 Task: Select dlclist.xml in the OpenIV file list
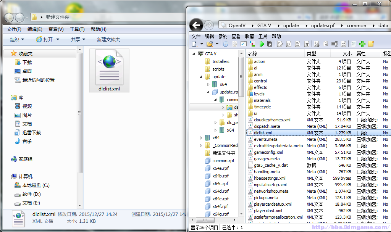(x=263, y=133)
